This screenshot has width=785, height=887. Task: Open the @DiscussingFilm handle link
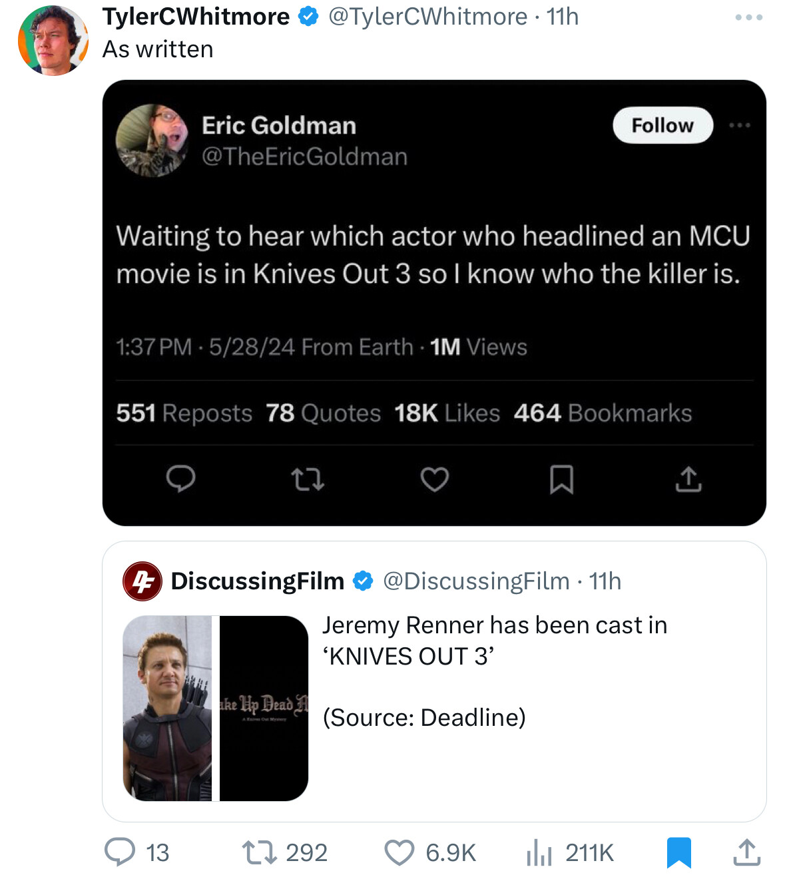click(476, 581)
